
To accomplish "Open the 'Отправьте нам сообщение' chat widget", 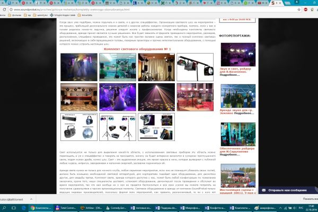I will tap(288, 190).
